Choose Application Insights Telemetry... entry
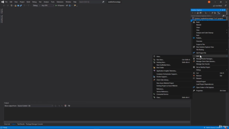 [172, 71]
